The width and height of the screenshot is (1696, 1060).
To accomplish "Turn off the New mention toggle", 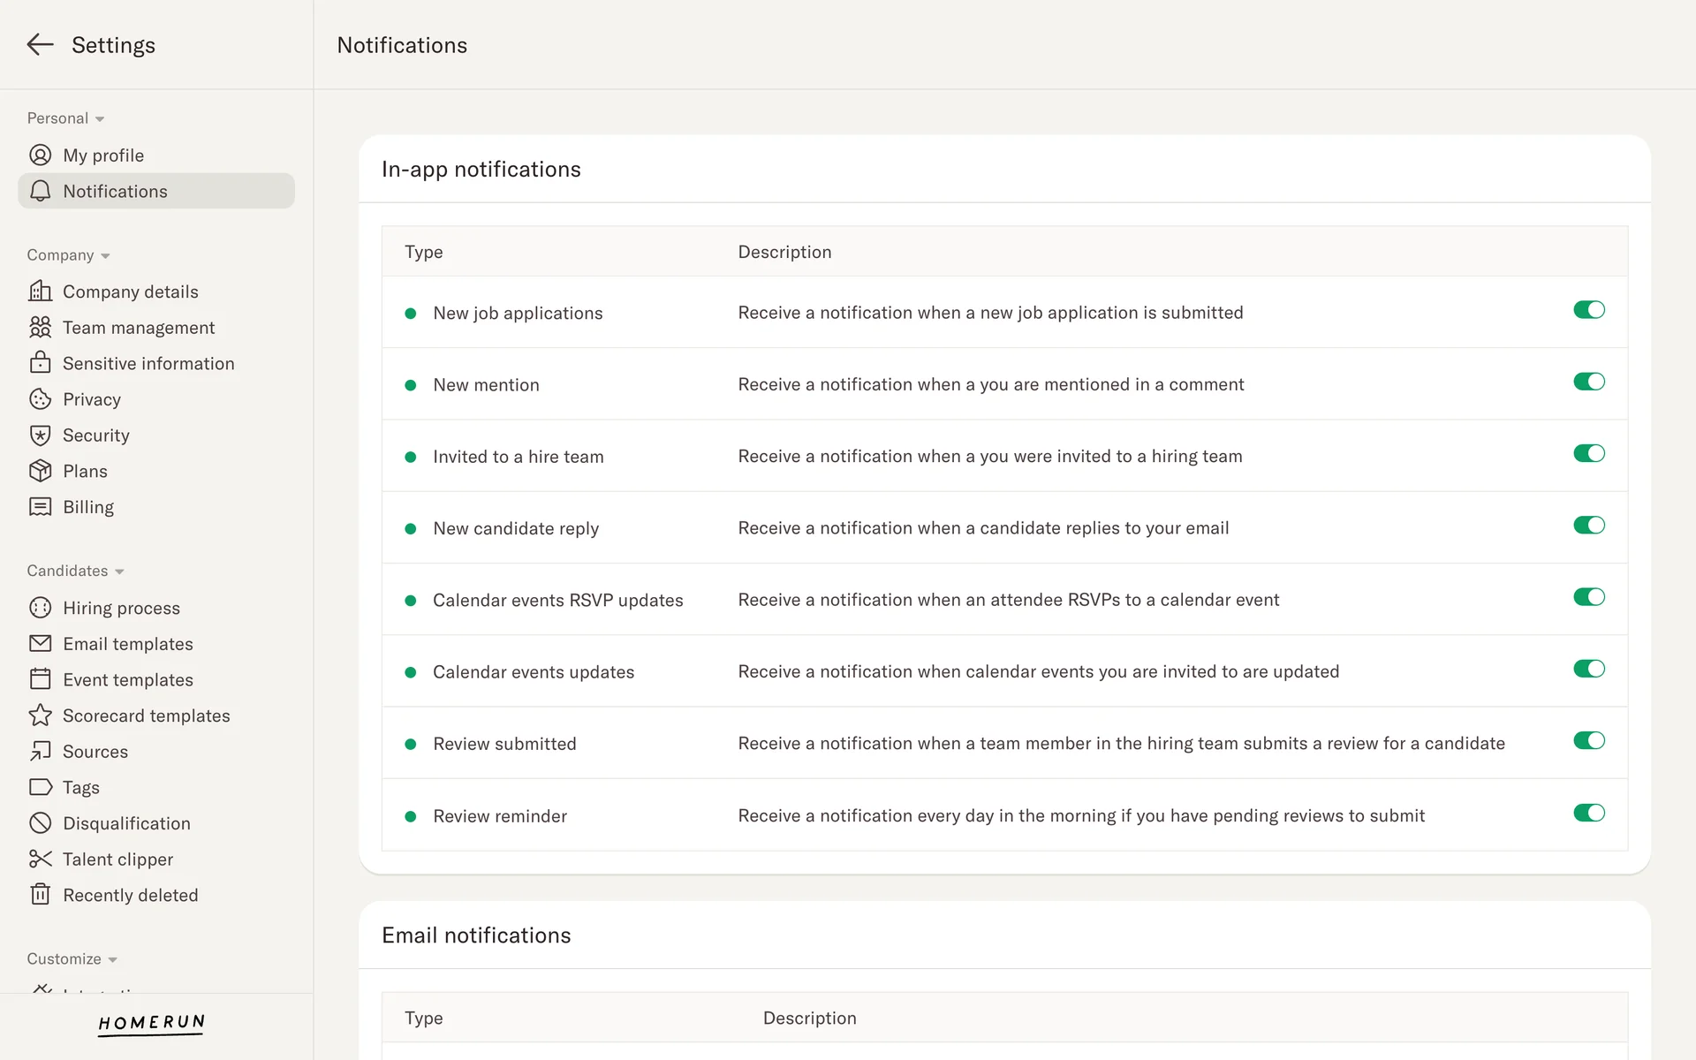I will click(x=1588, y=382).
